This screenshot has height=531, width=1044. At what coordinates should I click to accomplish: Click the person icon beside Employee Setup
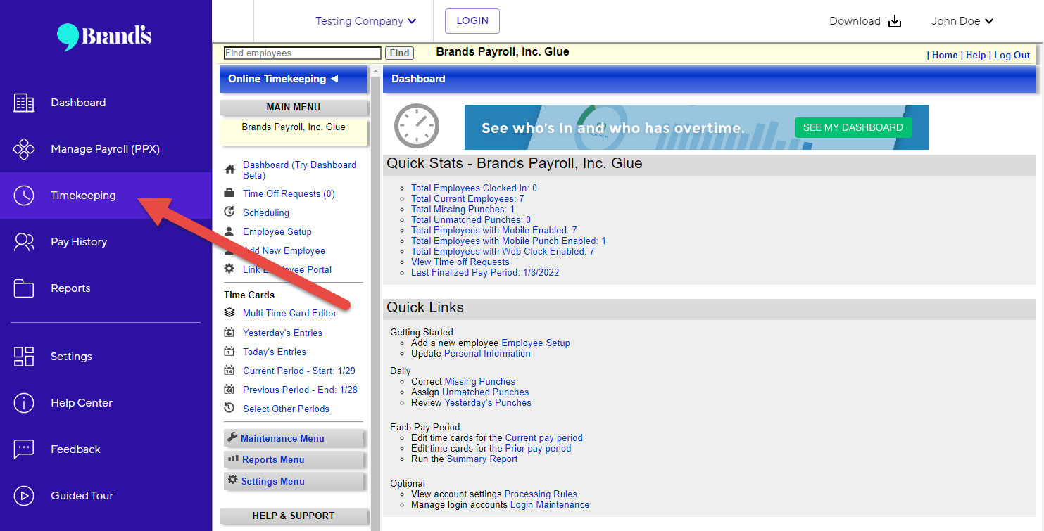[x=229, y=231]
